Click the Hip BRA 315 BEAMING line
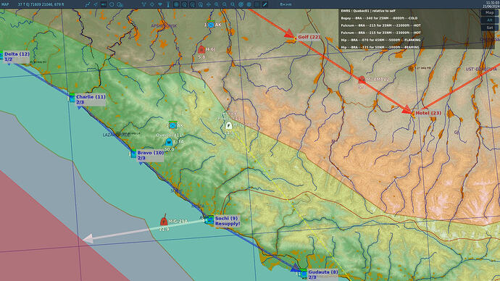Screen dimensions: 500x281 [380, 47]
